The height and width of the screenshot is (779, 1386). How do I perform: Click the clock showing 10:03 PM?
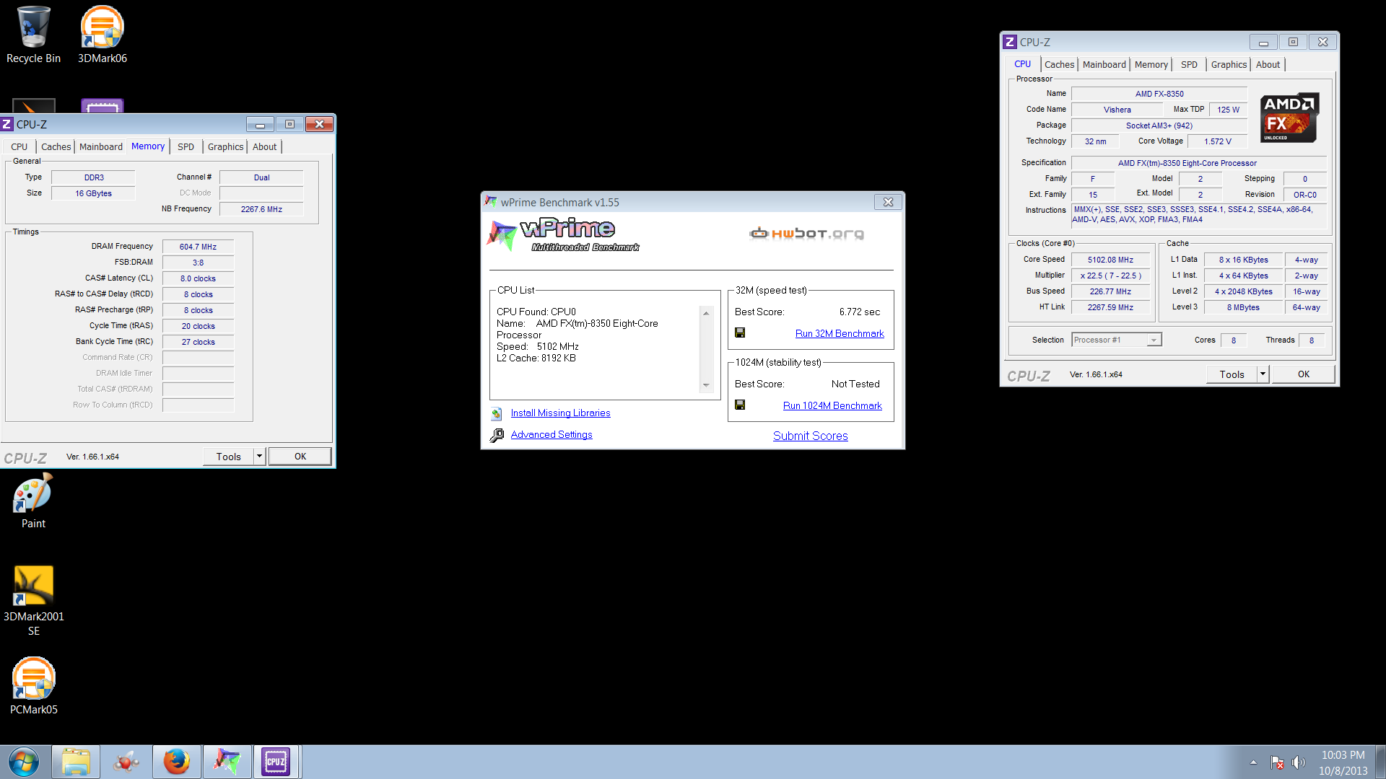[1343, 755]
